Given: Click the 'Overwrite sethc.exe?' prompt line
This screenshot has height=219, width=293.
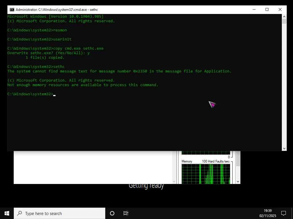Looking at the screenshot, I should click(48, 53).
